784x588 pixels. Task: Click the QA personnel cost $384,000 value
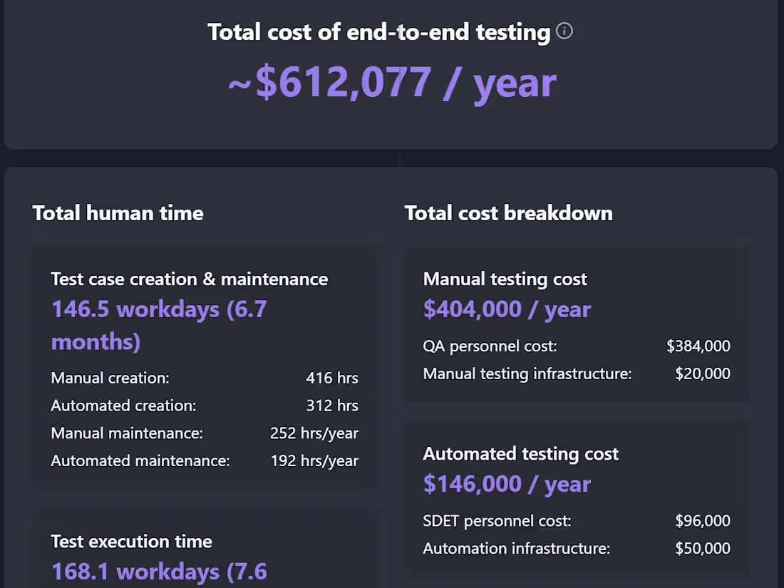[x=698, y=346]
